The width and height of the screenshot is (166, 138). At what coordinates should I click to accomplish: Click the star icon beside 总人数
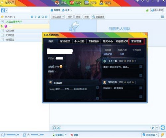(2, 17)
